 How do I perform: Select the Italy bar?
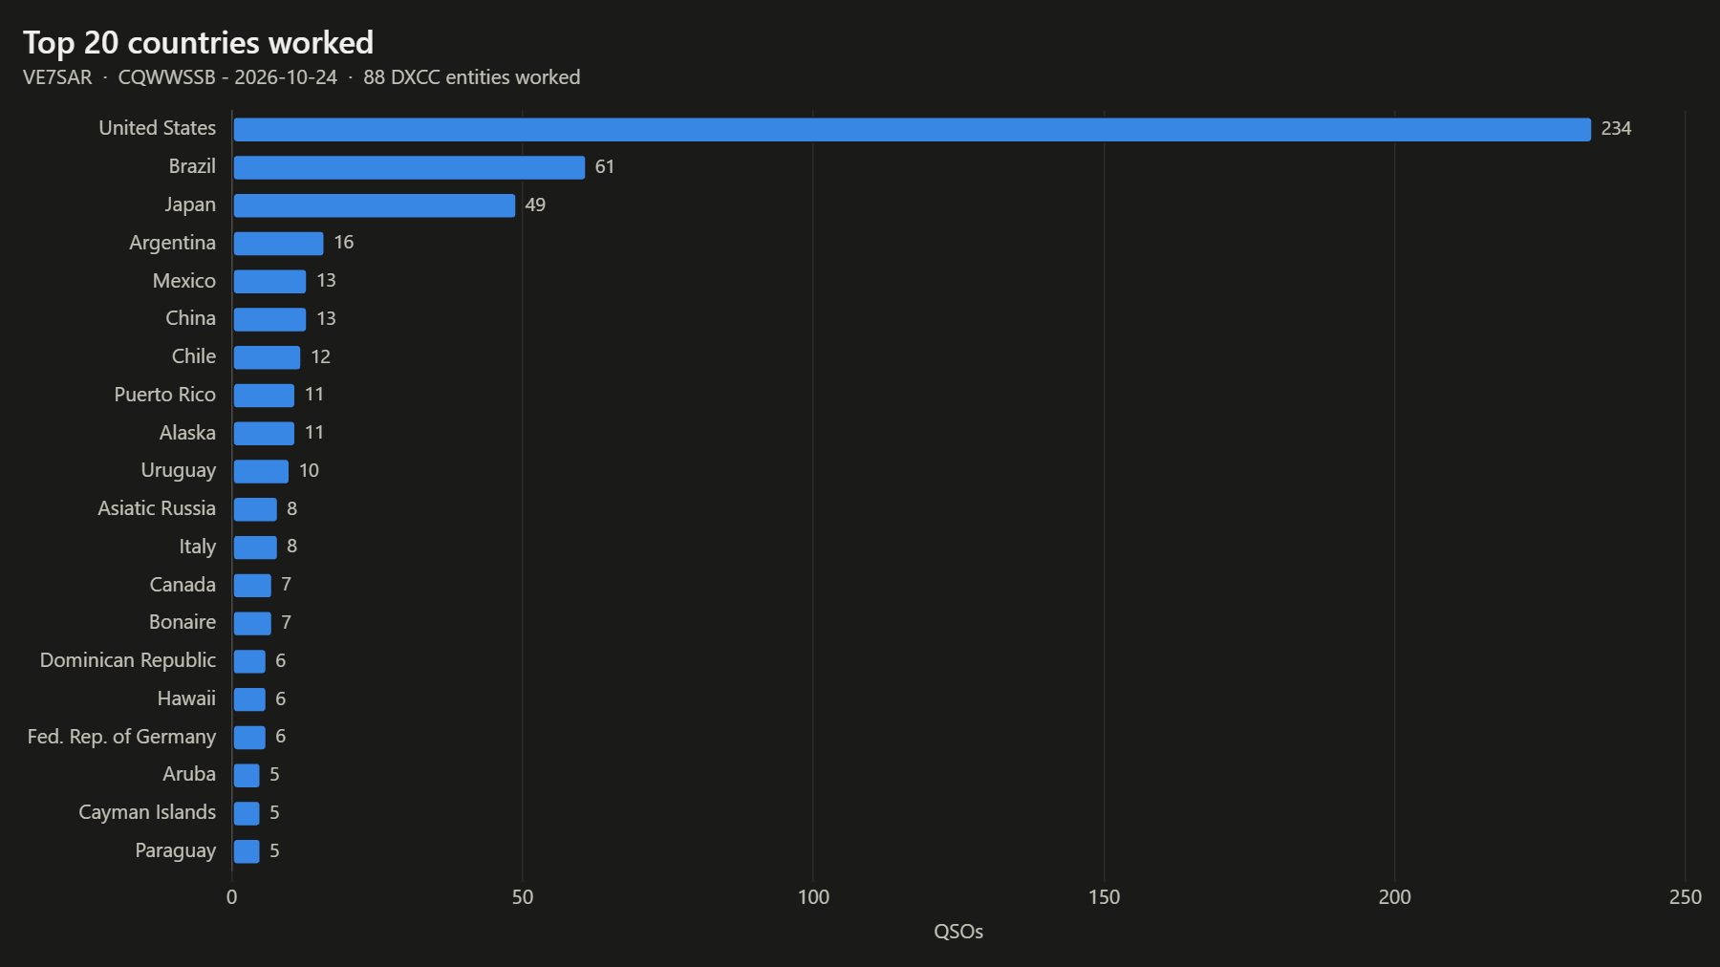pos(255,548)
